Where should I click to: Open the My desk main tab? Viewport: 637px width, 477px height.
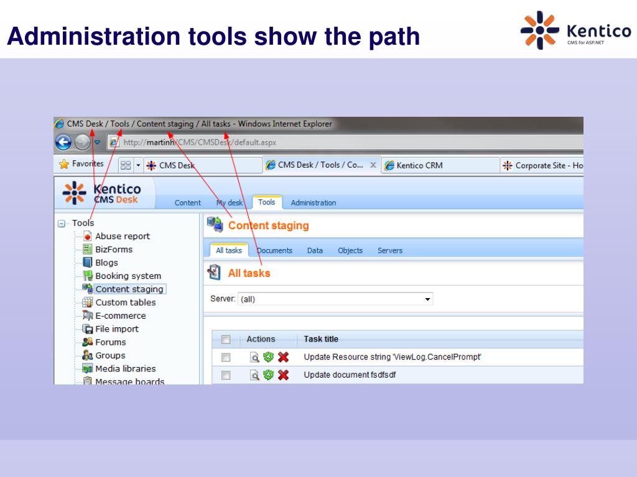[x=230, y=203]
